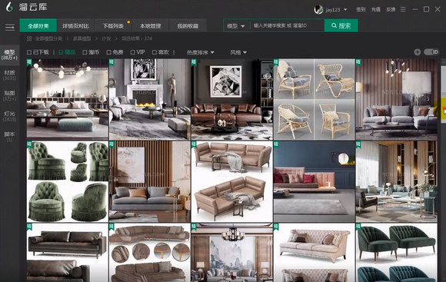Focus the keyword search input field
The width and height of the screenshot is (446, 282).
coord(288,25)
